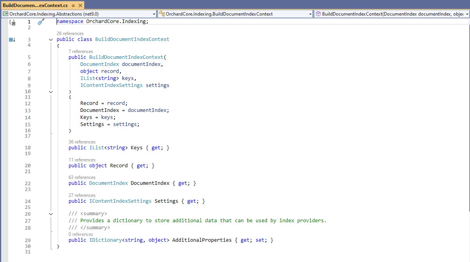
Task: Collapse the summary comment at line 26
Action: coord(51,214)
